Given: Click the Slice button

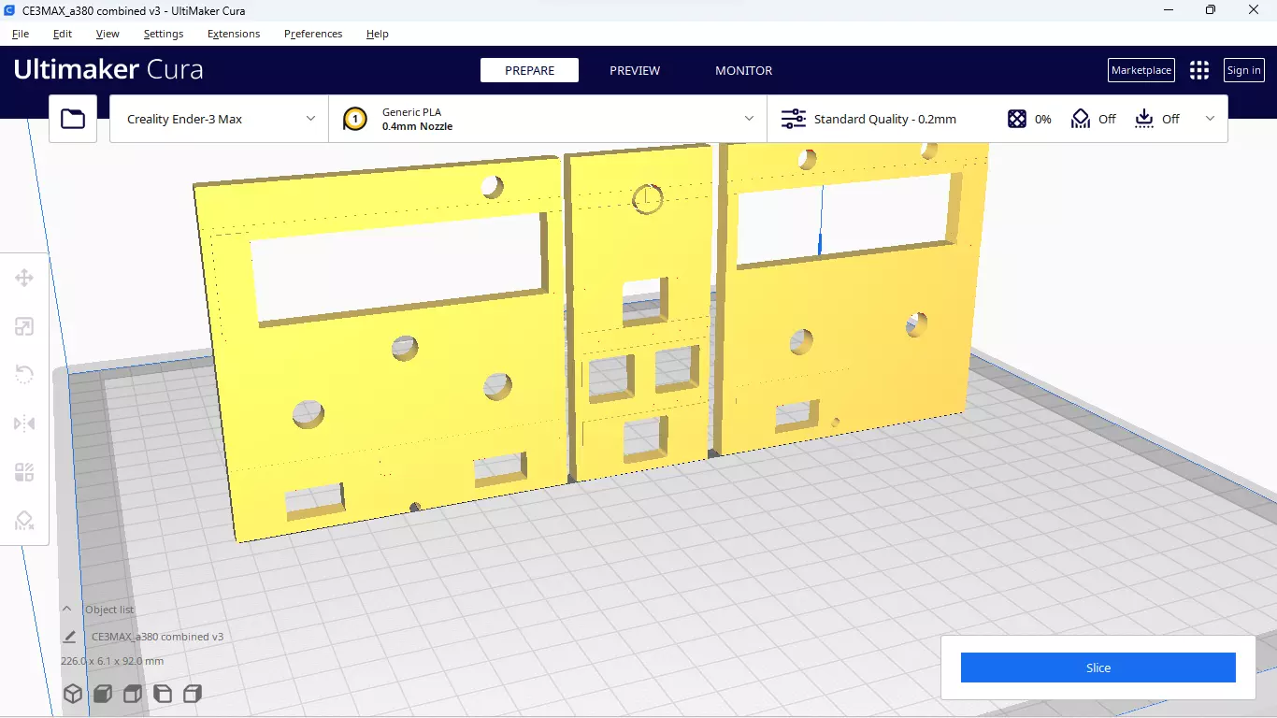Looking at the screenshot, I should (x=1098, y=668).
